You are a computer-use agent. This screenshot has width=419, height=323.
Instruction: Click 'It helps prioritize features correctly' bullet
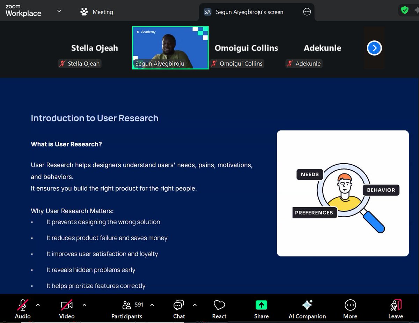pyautogui.click(x=96, y=286)
